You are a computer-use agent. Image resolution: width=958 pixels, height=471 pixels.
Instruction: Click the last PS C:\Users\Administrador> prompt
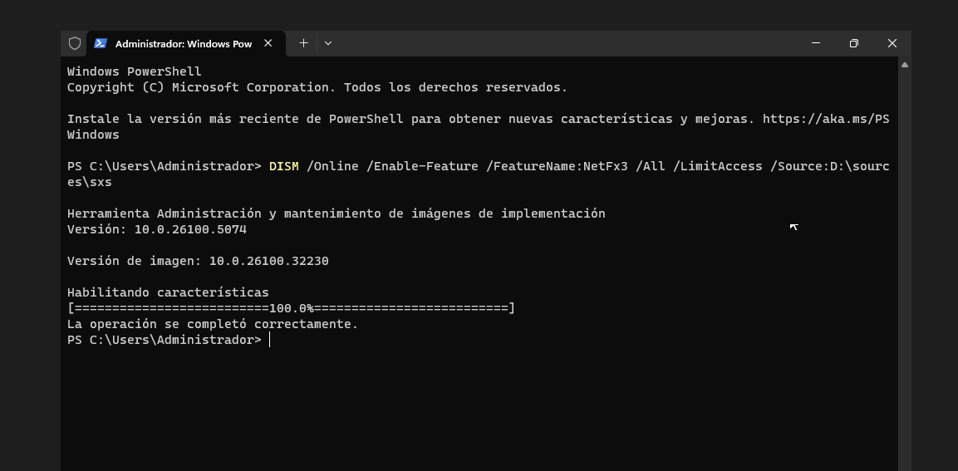[165, 340]
